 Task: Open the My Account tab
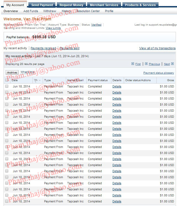[15, 5]
